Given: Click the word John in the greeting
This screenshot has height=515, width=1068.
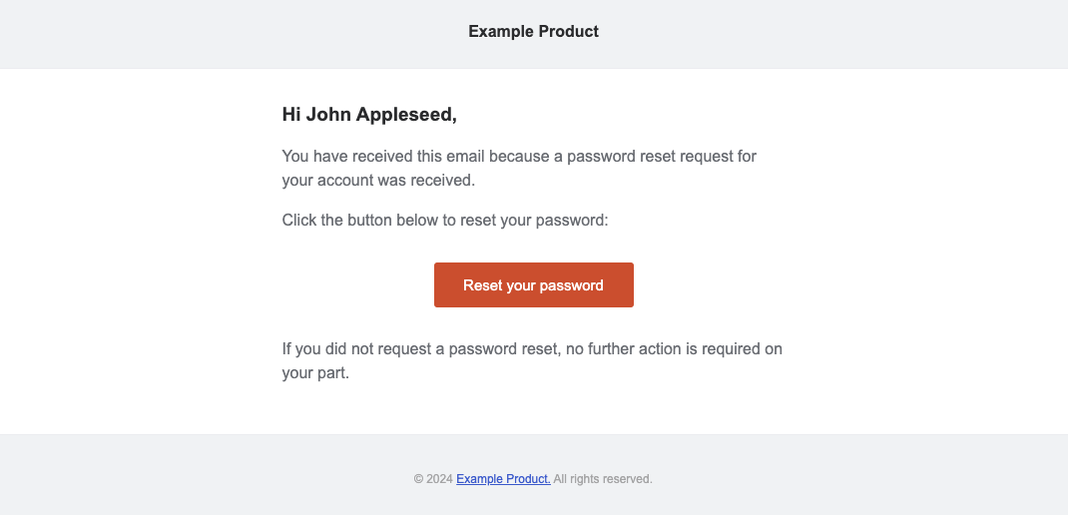Looking at the screenshot, I should [327, 115].
